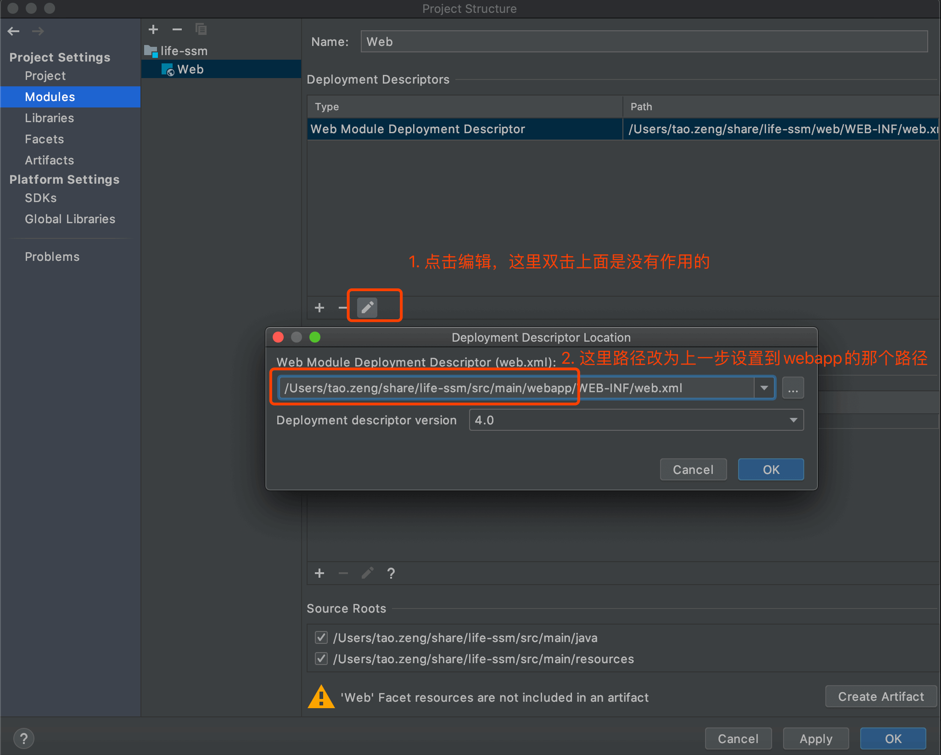This screenshot has height=755, width=941.
Task: Click the Create Artifact button
Action: click(x=880, y=697)
